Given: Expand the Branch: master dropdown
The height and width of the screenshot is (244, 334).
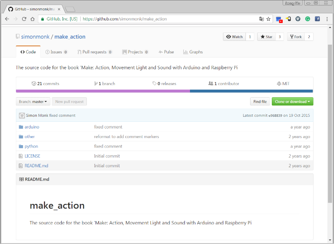Looking at the screenshot, I should [x=33, y=101].
